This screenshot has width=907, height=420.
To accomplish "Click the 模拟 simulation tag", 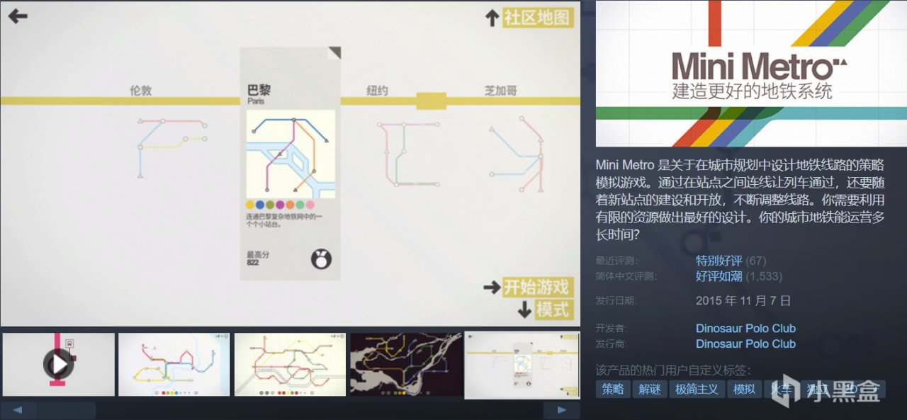I will coord(744,389).
